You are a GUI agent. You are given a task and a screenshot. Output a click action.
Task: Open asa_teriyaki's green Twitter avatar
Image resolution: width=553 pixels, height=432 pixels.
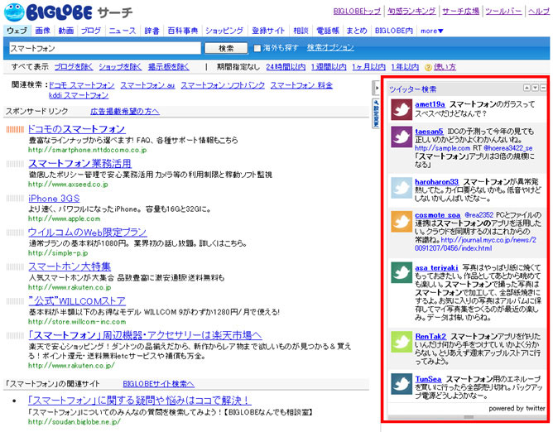click(x=402, y=272)
